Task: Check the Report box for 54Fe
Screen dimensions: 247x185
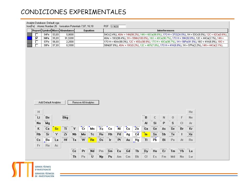Action: (37, 34)
